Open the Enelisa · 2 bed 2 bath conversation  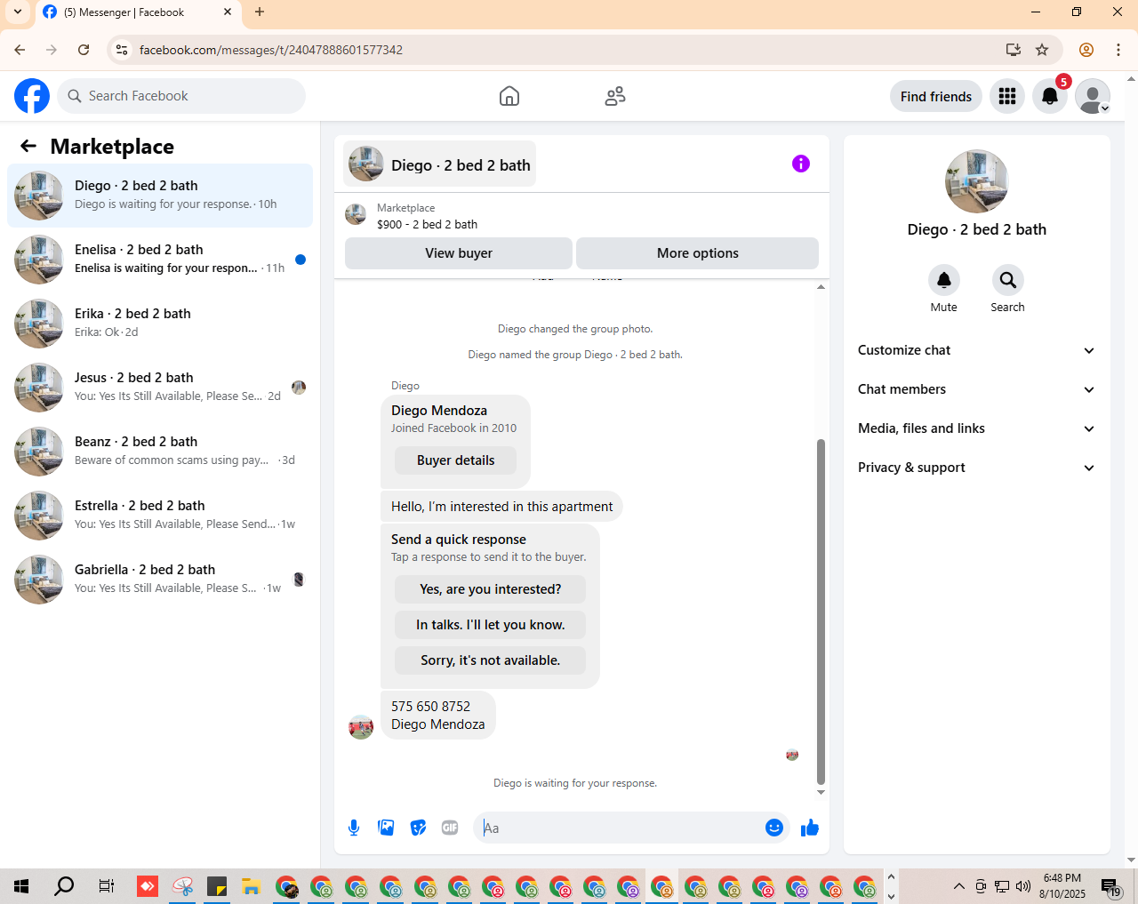[x=160, y=260]
